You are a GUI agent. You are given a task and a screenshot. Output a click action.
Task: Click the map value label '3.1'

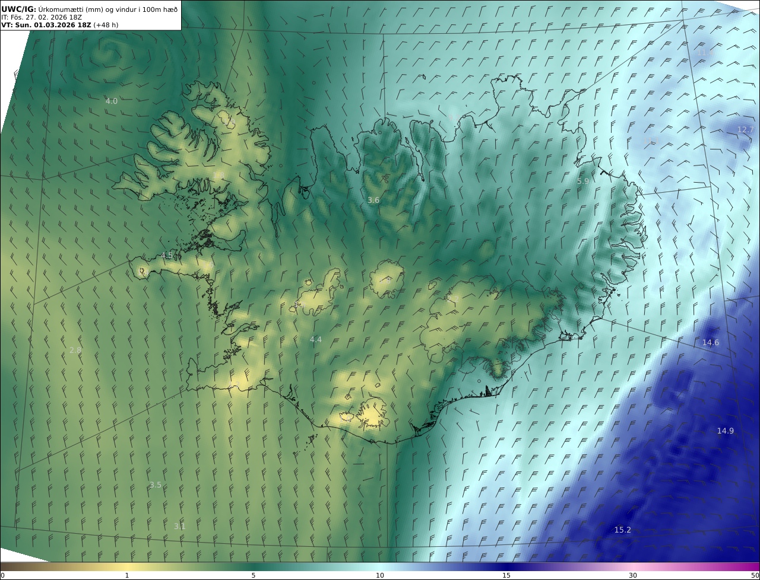pyautogui.click(x=179, y=526)
